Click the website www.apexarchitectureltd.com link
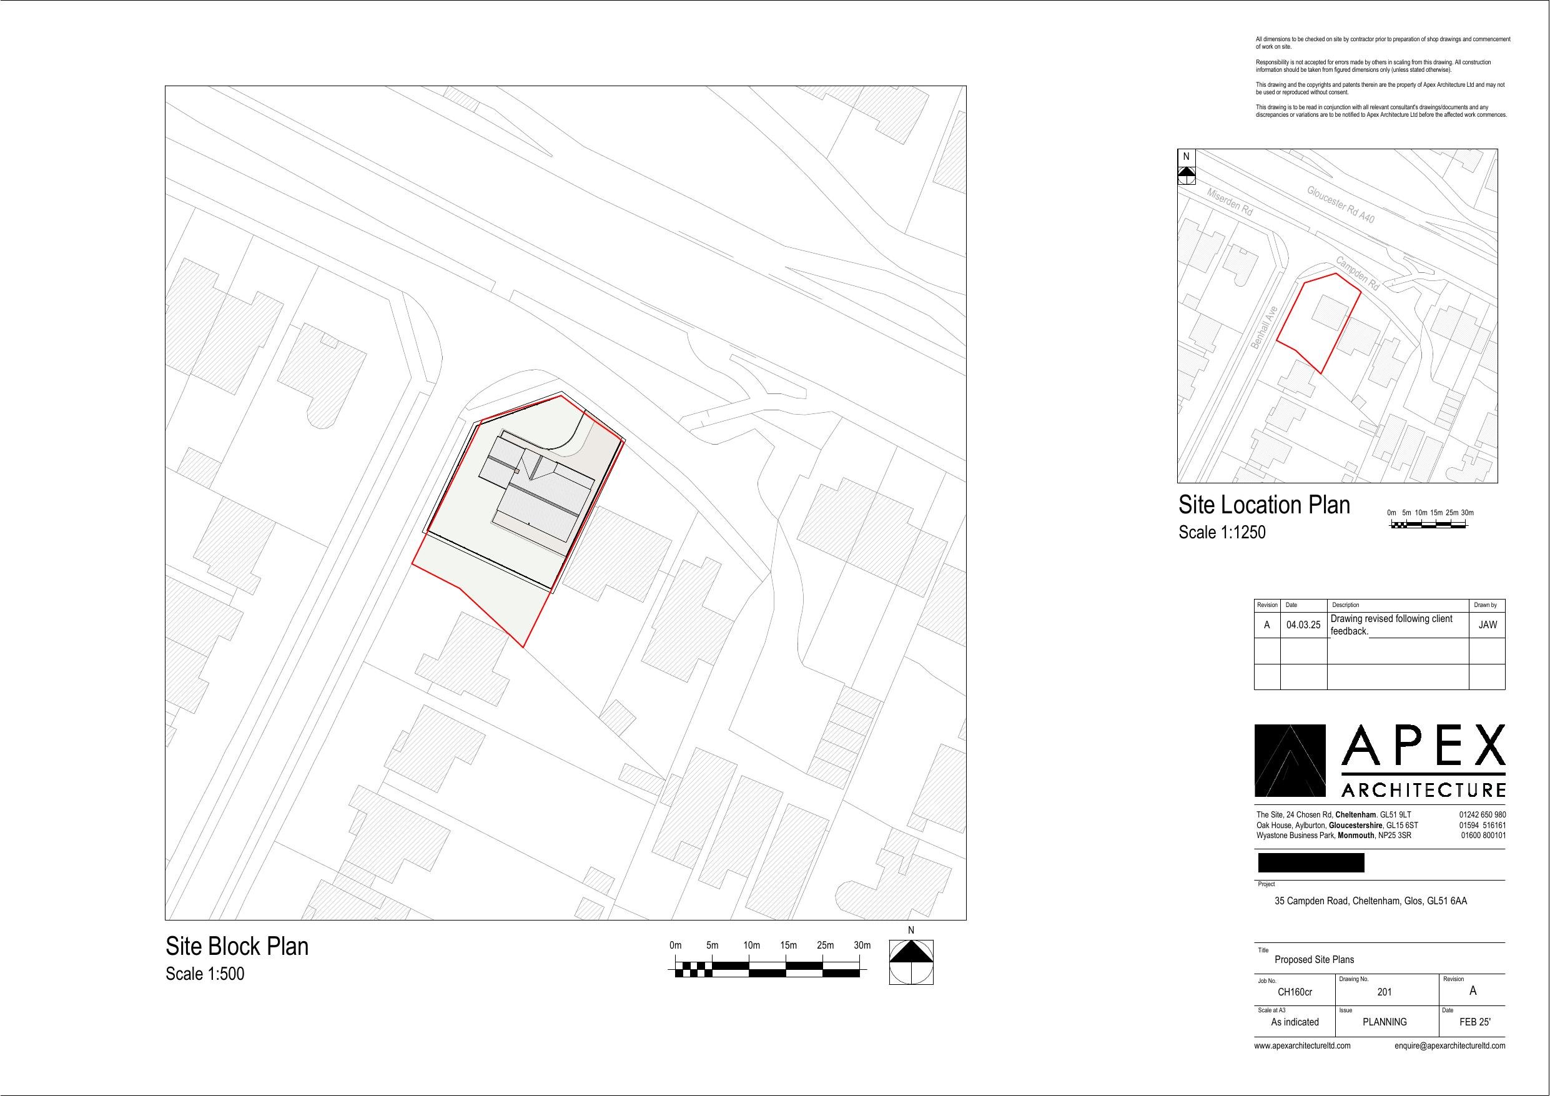Screen dimensions: 1550x1096 (1301, 1045)
